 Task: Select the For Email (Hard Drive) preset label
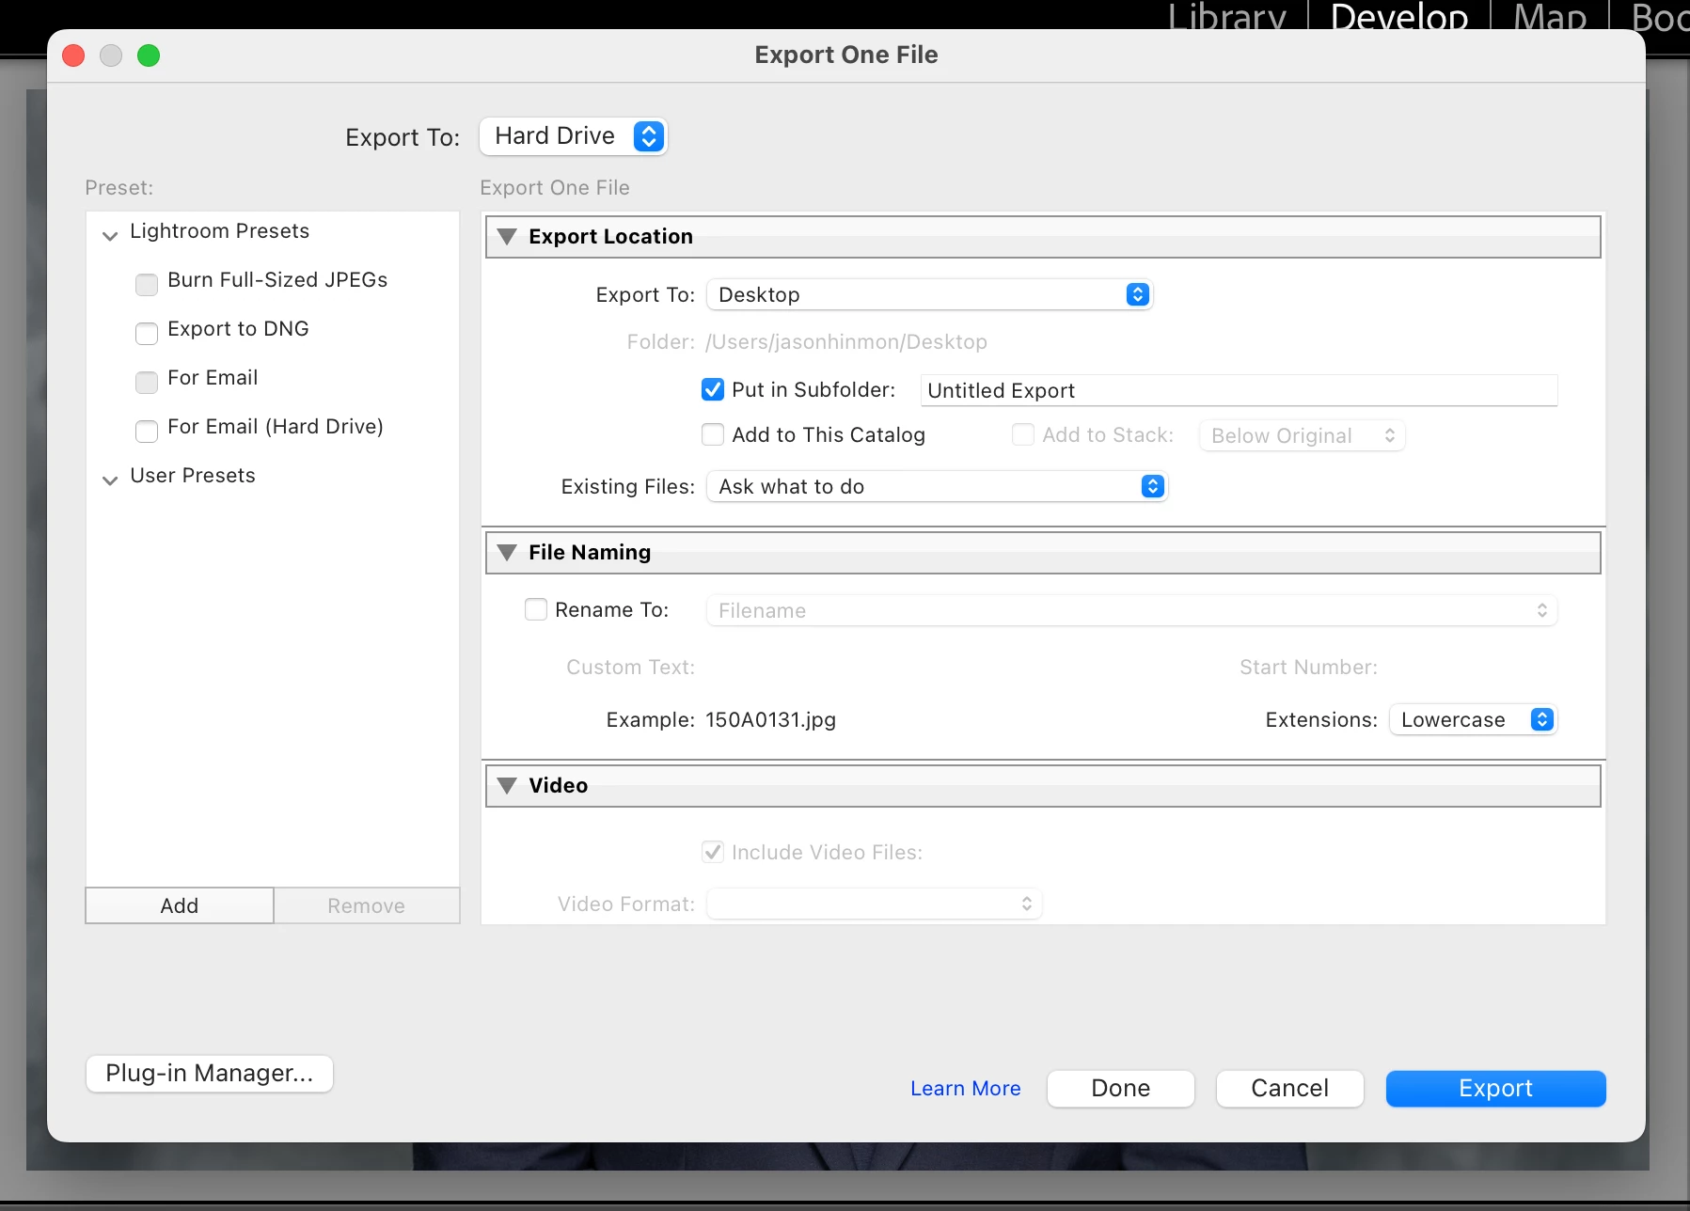click(276, 427)
